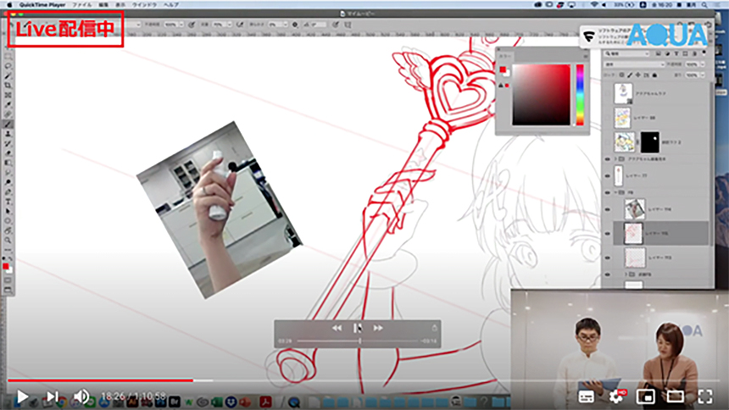Click the layer mask thumbnail (black square)

pyautogui.click(x=649, y=141)
